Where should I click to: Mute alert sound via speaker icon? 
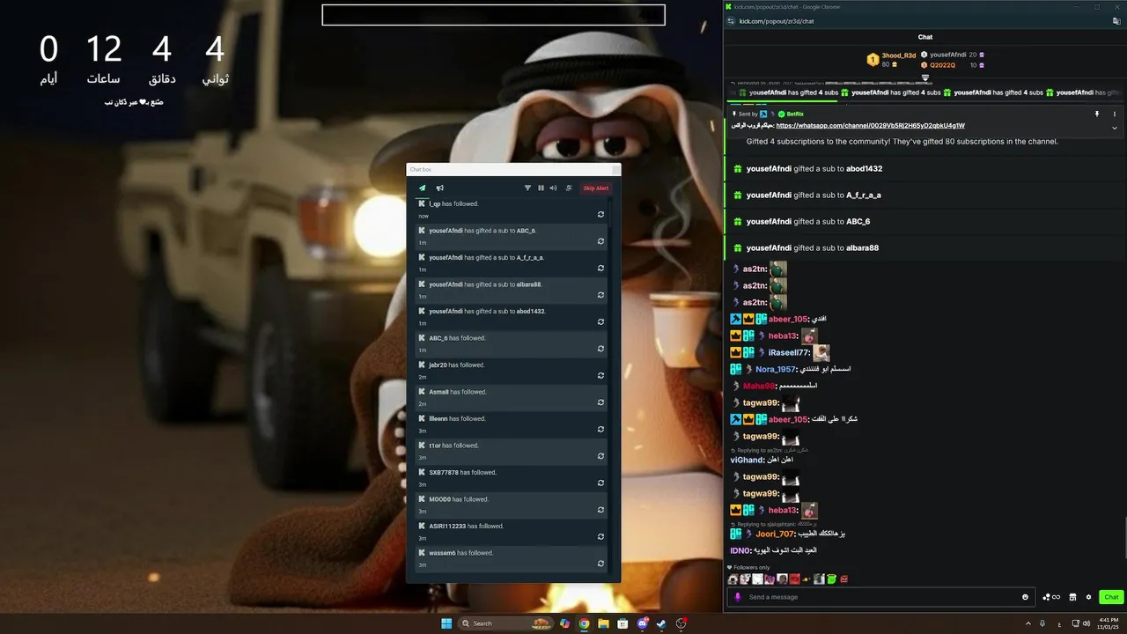[x=553, y=188]
